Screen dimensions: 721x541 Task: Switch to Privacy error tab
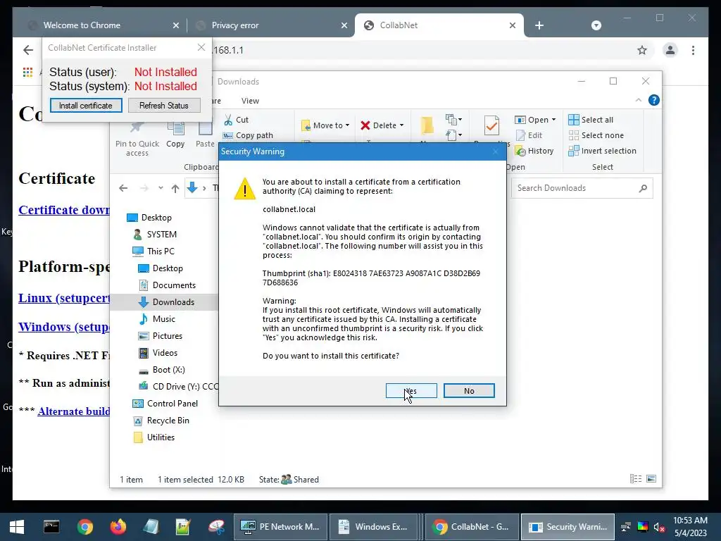[271, 25]
